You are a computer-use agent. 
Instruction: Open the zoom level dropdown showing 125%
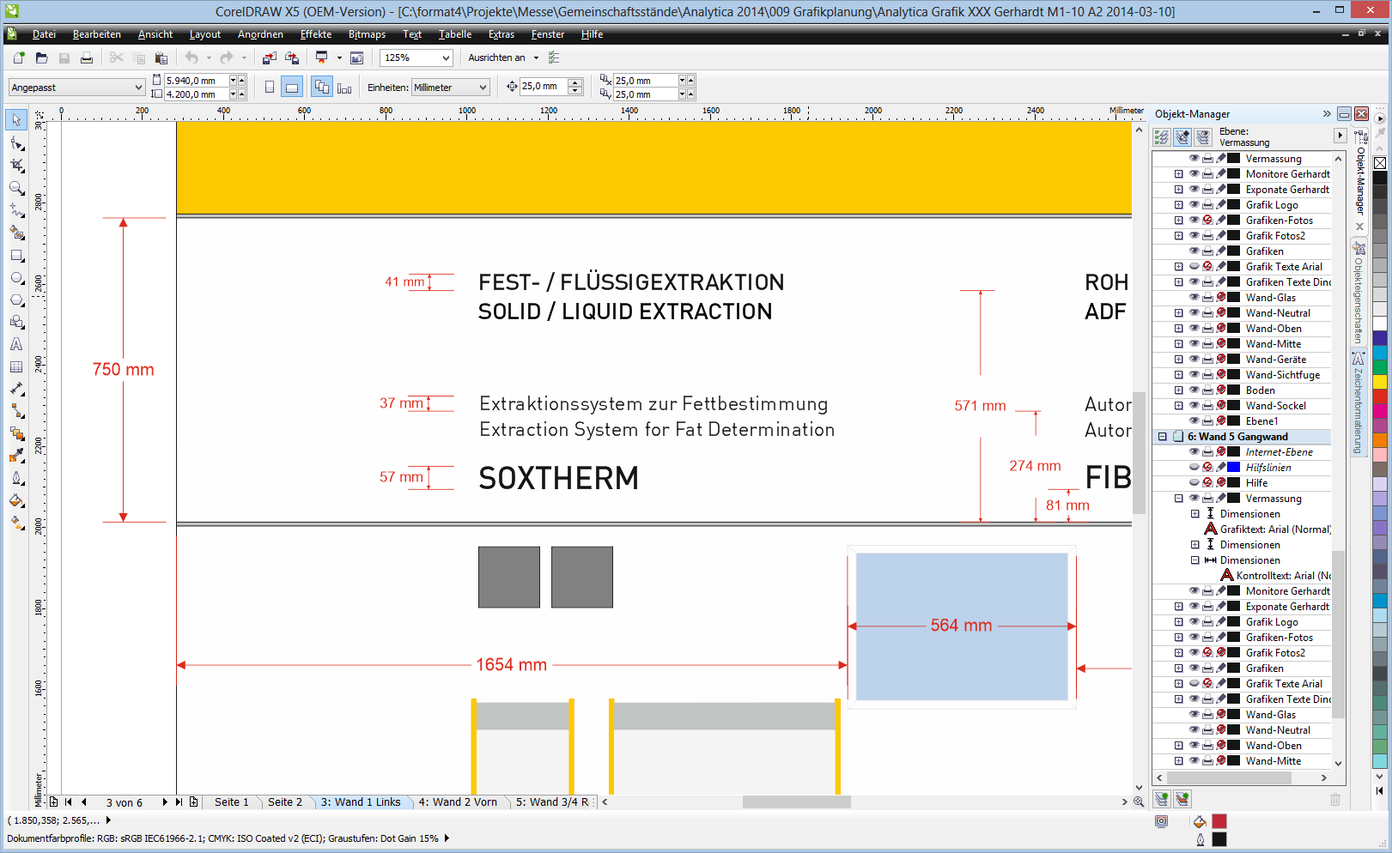click(446, 57)
